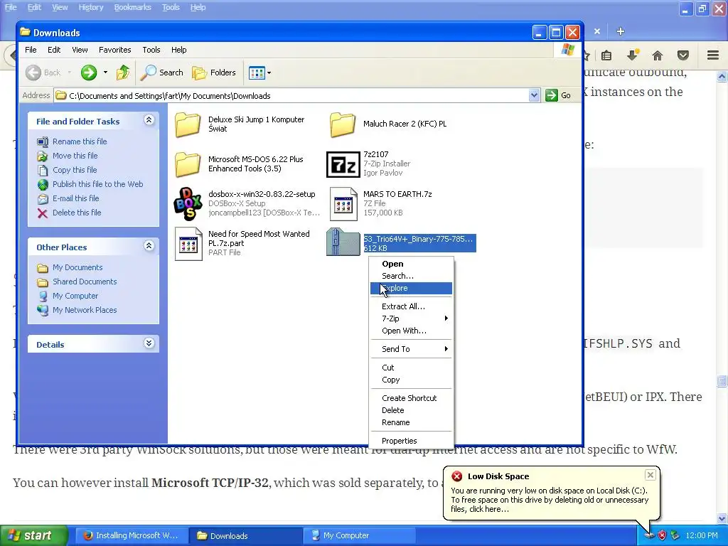Open the Favorites menu
The height and width of the screenshot is (546, 728).
tap(114, 50)
